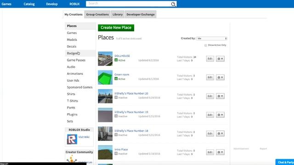Open iiShelly's Place Number: 18 link
294x165 pixels.
[131, 131]
